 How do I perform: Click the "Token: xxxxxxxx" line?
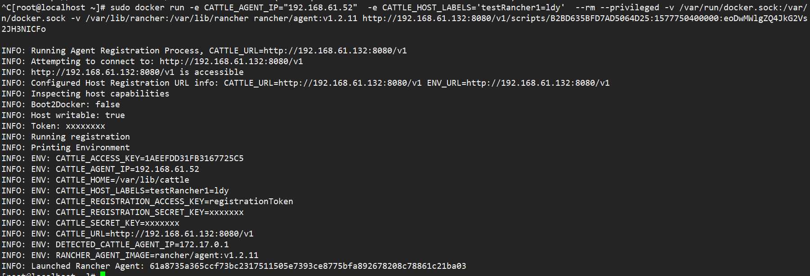coord(68,126)
